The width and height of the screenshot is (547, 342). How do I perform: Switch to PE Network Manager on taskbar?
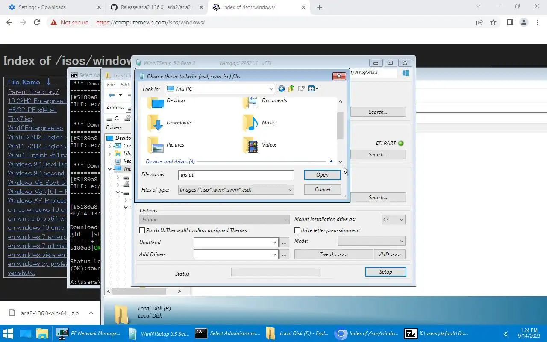tap(89, 333)
